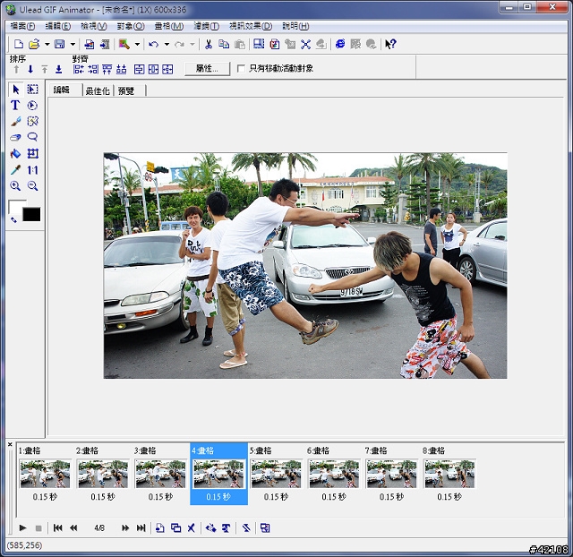This screenshot has height=557, width=573.
Task: Open the 說明(H) menu
Action: click(x=295, y=26)
